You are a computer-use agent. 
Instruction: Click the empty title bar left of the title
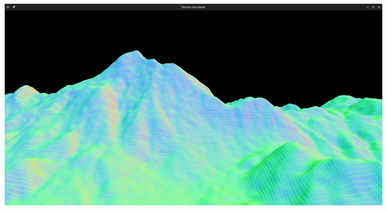[x=94, y=7]
